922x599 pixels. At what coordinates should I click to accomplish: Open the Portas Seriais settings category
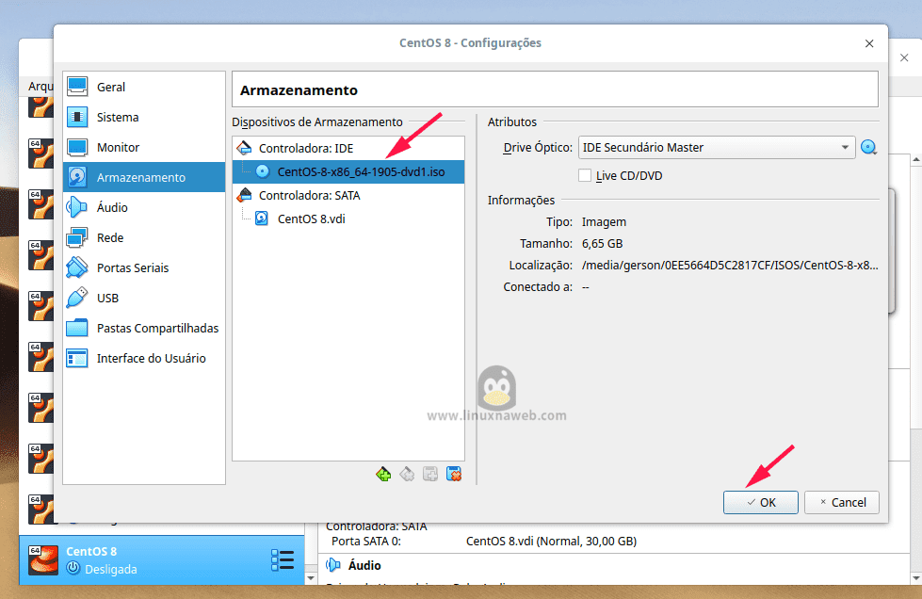point(143,267)
